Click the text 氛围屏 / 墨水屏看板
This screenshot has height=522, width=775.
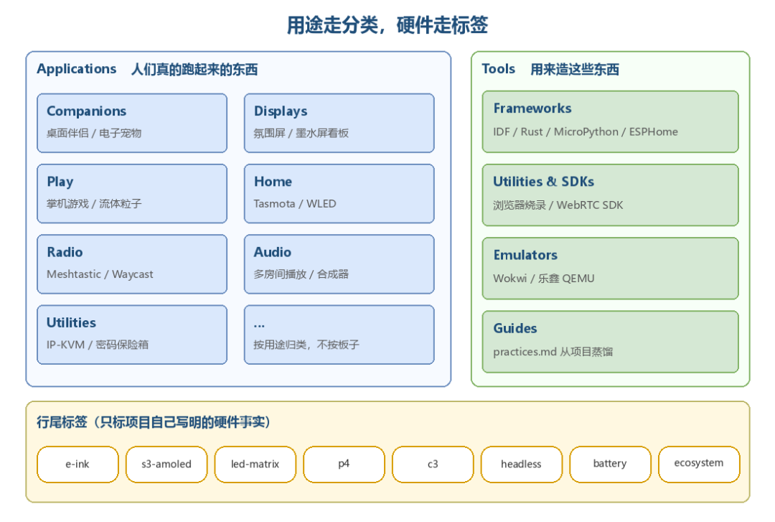[x=301, y=133]
